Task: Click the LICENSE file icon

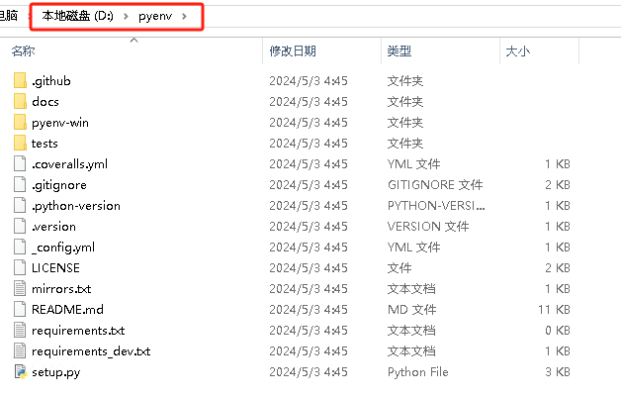Action: point(20,268)
